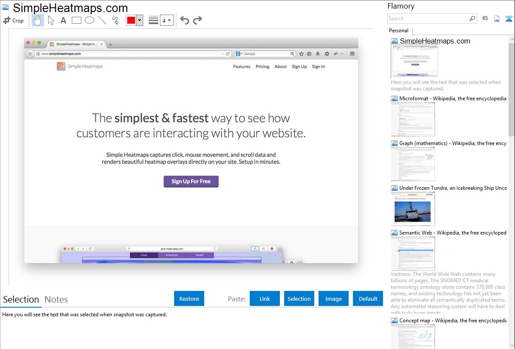The width and height of the screenshot is (515, 349).
Task: Click the browser back arrow in snapshot
Action: [x=30, y=54]
